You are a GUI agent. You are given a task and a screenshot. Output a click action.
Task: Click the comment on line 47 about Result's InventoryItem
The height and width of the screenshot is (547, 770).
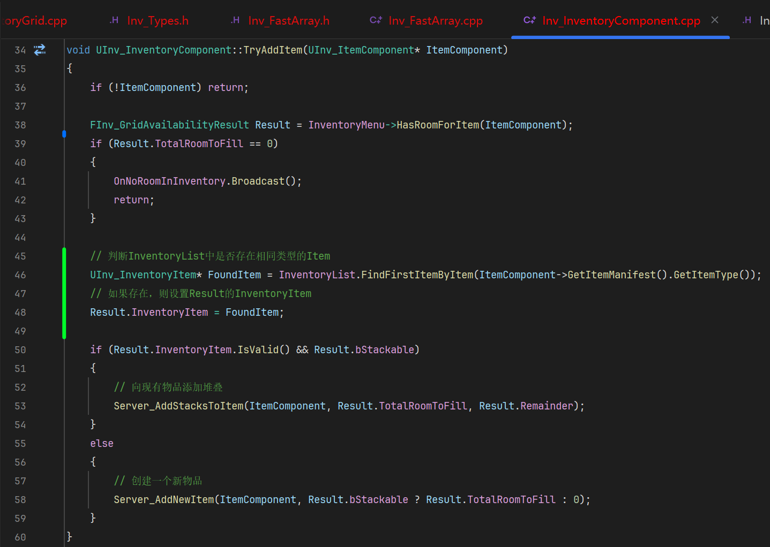[x=201, y=293]
